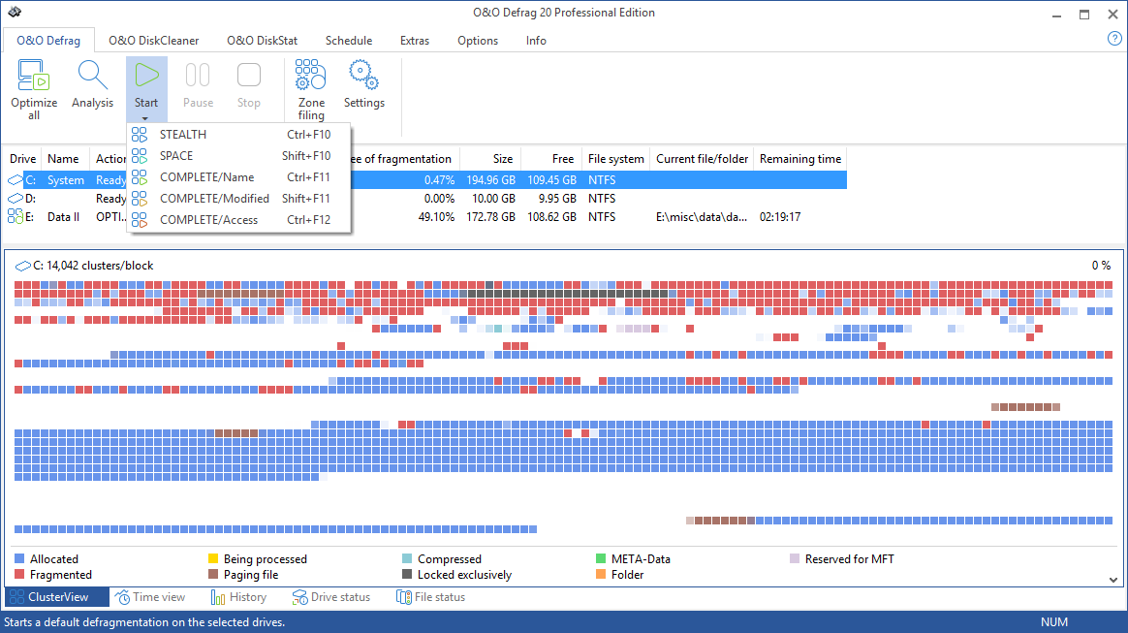Click the yellow Being processed legend swatch
This screenshot has width=1128, height=633.
click(x=213, y=558)
